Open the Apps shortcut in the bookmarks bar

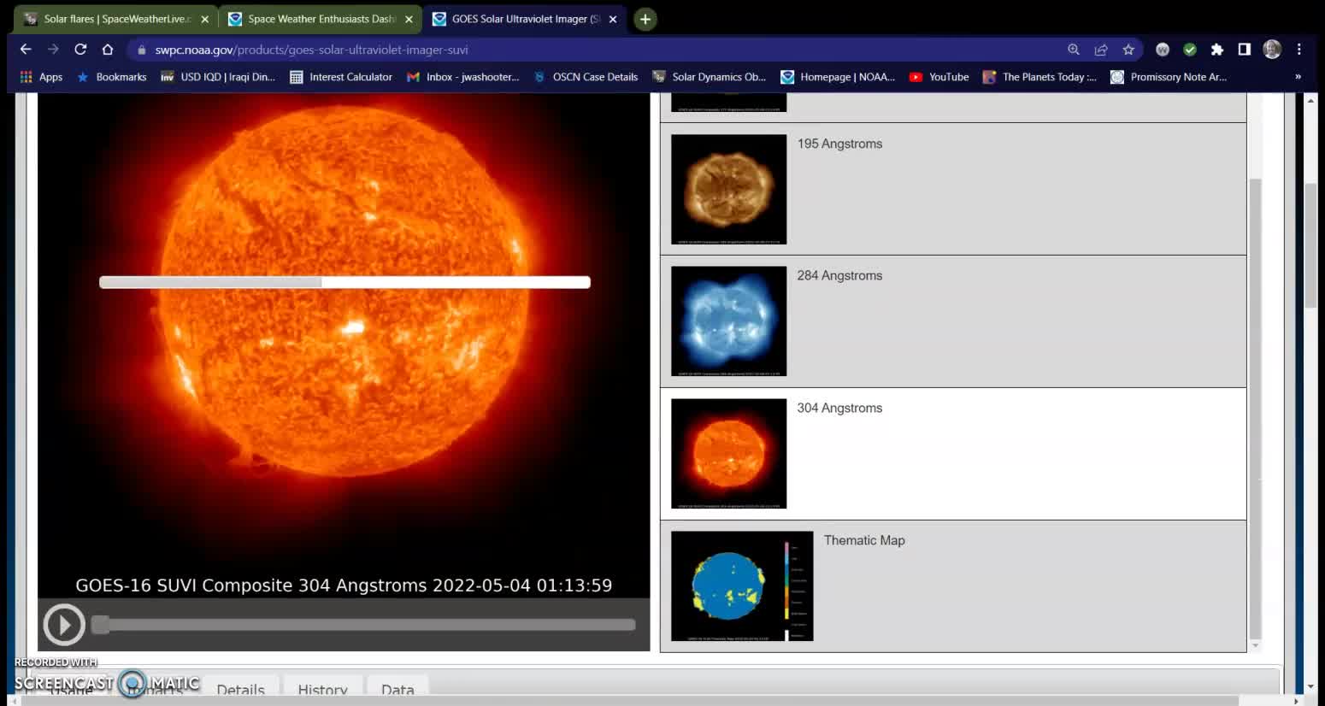[x=41, y=77]
